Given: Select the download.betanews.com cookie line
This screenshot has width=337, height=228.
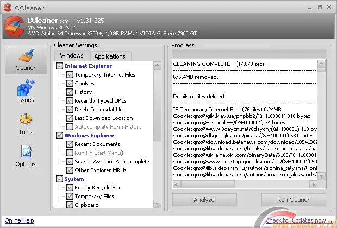Looking at the screenshot, I should coord(245,142).
